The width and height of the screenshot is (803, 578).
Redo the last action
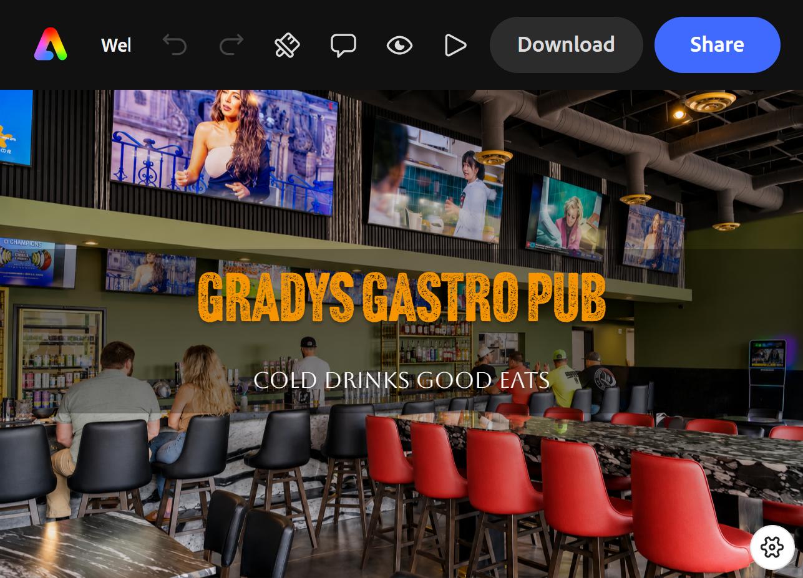coord(231,45)
